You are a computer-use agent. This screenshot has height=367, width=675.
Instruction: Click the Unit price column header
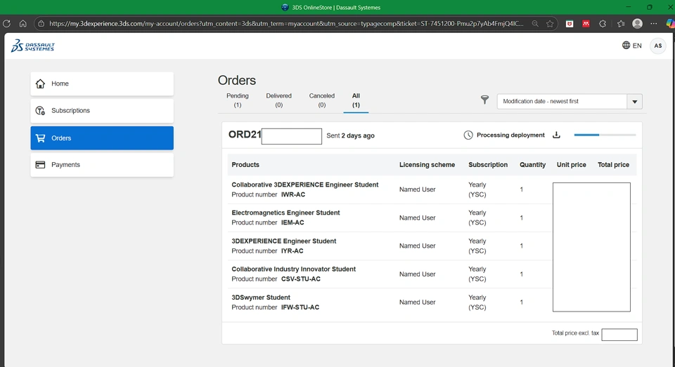(571, 165)
